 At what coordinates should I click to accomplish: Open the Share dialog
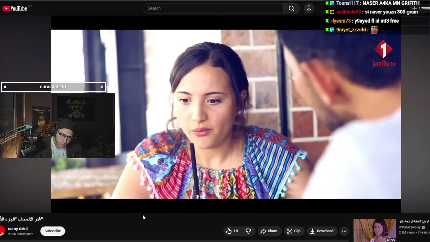pos(269,231)
